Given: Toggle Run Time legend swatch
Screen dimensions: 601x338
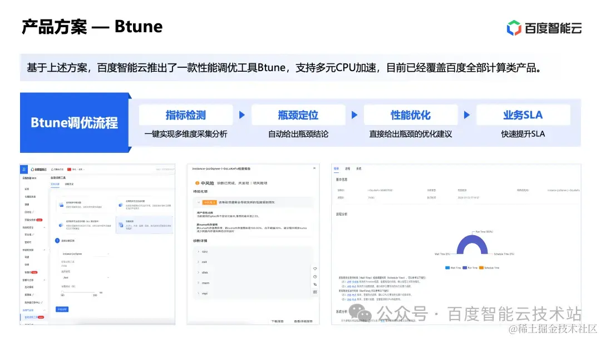Looking at the screenshot, I should pos(465,268).
